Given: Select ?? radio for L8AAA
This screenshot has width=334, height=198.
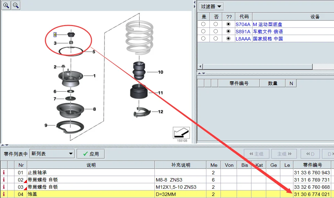Looking at the screenshot, I should tap(228, 38).
